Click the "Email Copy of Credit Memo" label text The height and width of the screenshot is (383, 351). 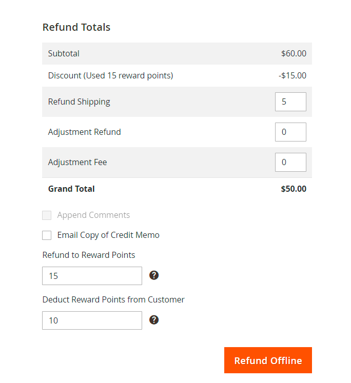(108, 235)
